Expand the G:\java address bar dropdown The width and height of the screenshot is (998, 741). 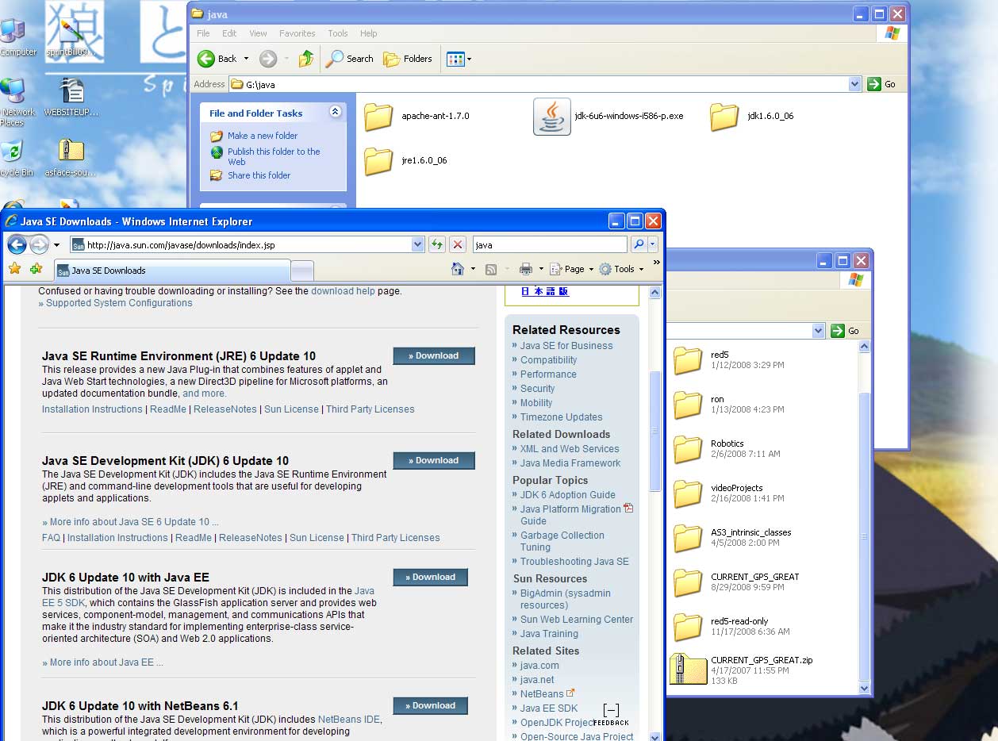coord(854,84)
